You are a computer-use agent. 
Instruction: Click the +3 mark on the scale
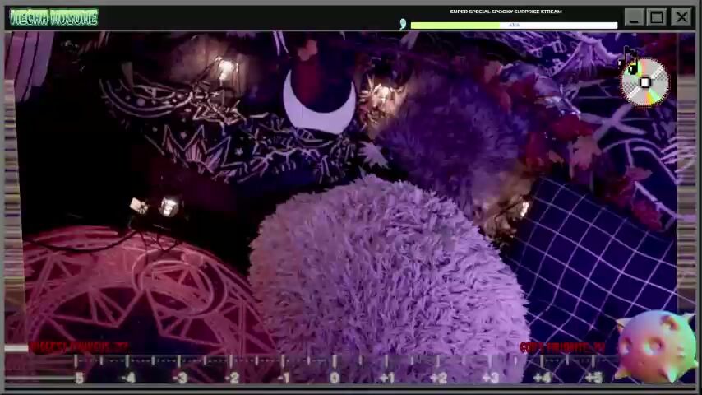click(491, 378)
